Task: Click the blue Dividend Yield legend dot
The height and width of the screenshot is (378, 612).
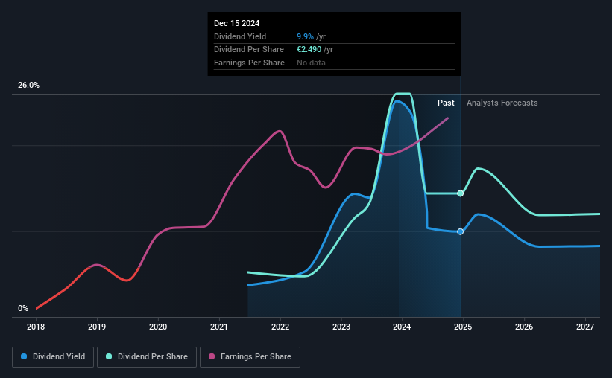Action: 24,356
